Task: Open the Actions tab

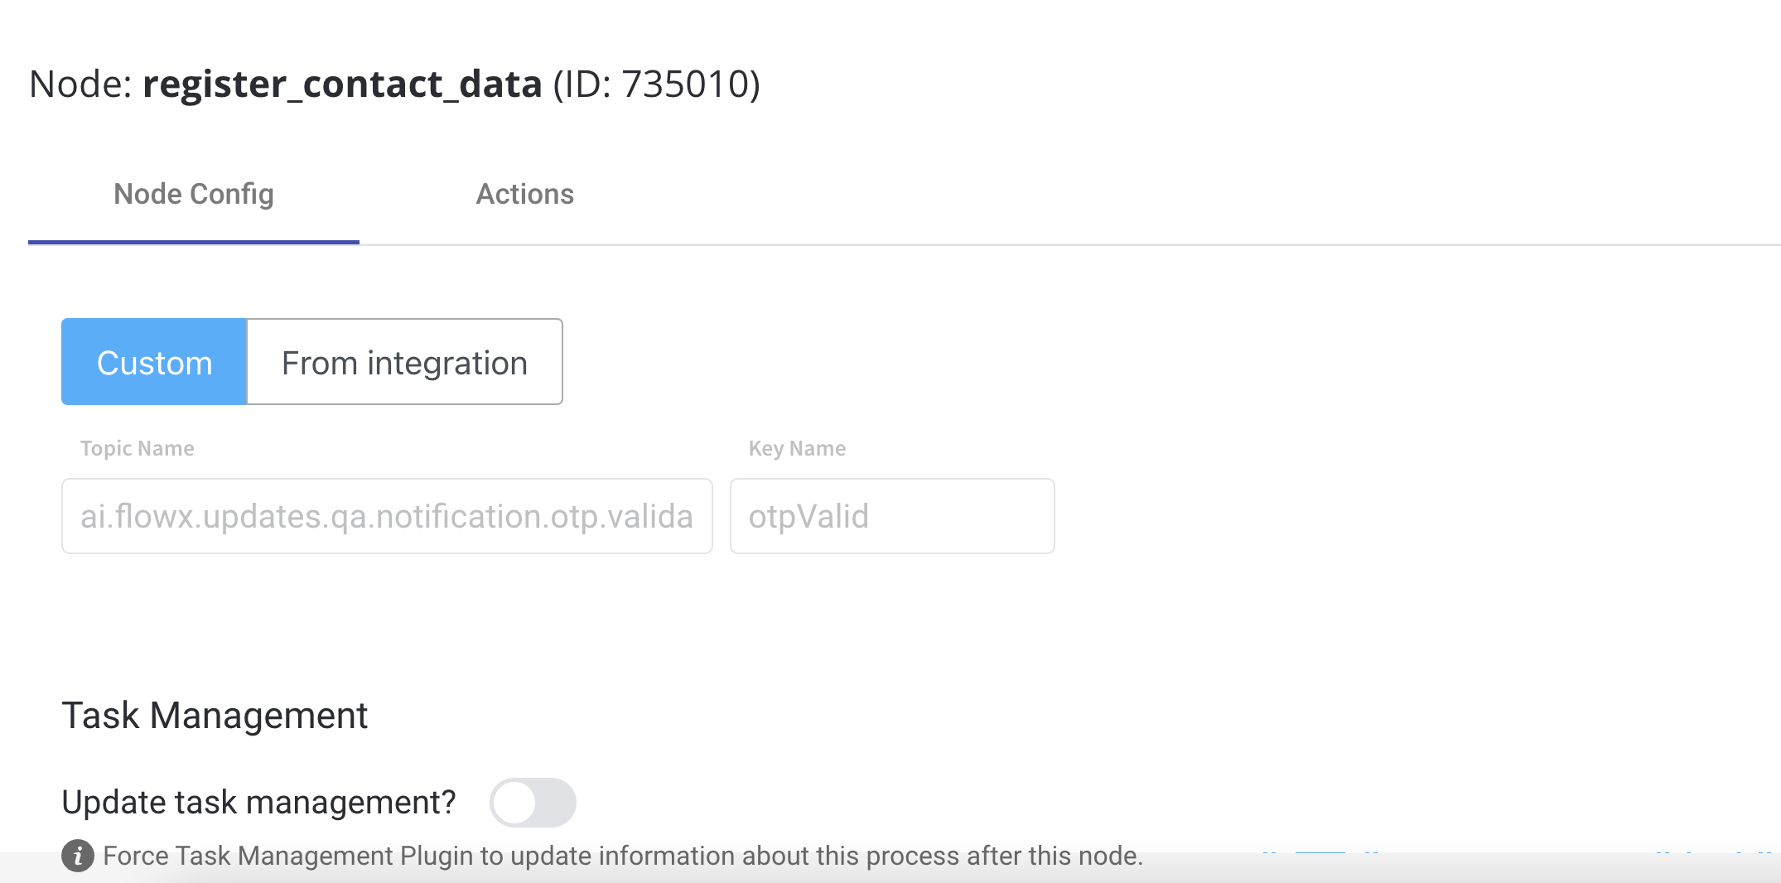Action: [525, 194]
